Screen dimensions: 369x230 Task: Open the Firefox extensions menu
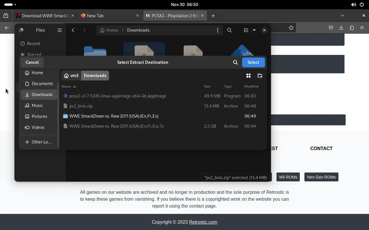(x=352, y=28)
